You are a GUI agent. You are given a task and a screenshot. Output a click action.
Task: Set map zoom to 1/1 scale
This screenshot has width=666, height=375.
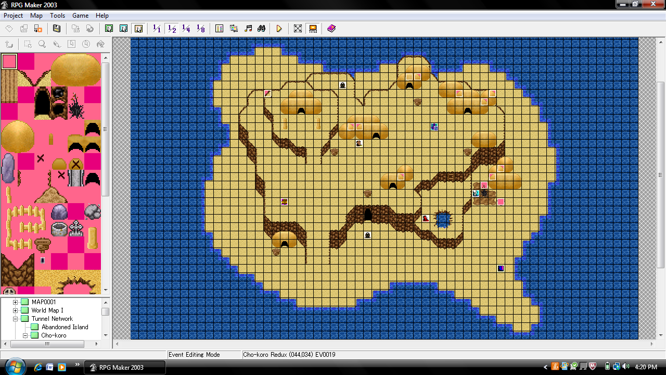click(157, 29)
